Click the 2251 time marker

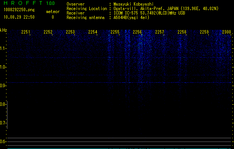point(26,32)
